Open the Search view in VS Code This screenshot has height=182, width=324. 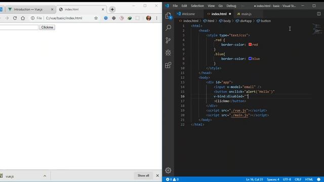coord(168,28)
